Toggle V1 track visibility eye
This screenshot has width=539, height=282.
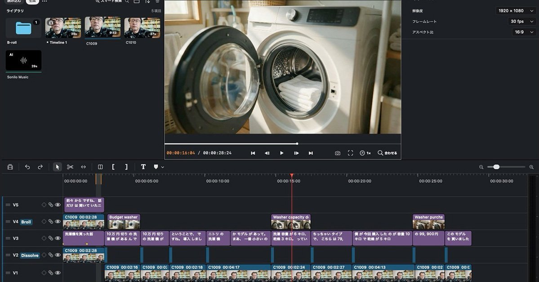click(58, 273)
